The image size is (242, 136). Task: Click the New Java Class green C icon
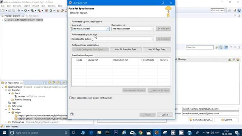point(51,11)
